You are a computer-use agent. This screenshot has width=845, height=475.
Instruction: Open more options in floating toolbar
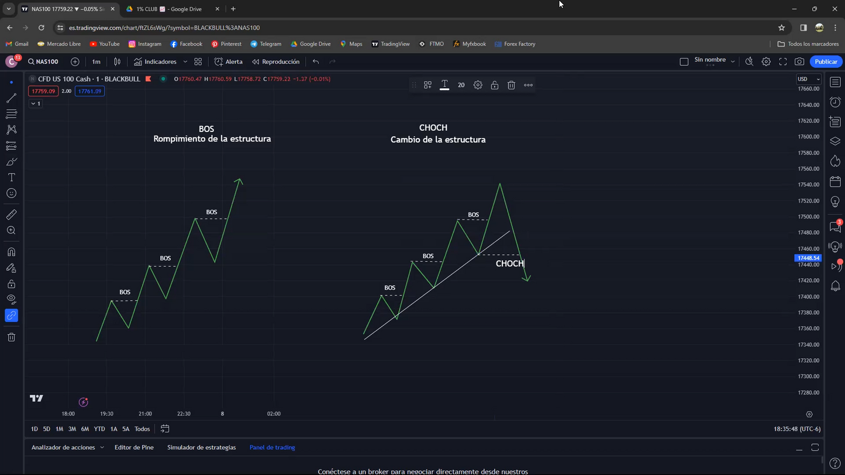click(528, 85)
